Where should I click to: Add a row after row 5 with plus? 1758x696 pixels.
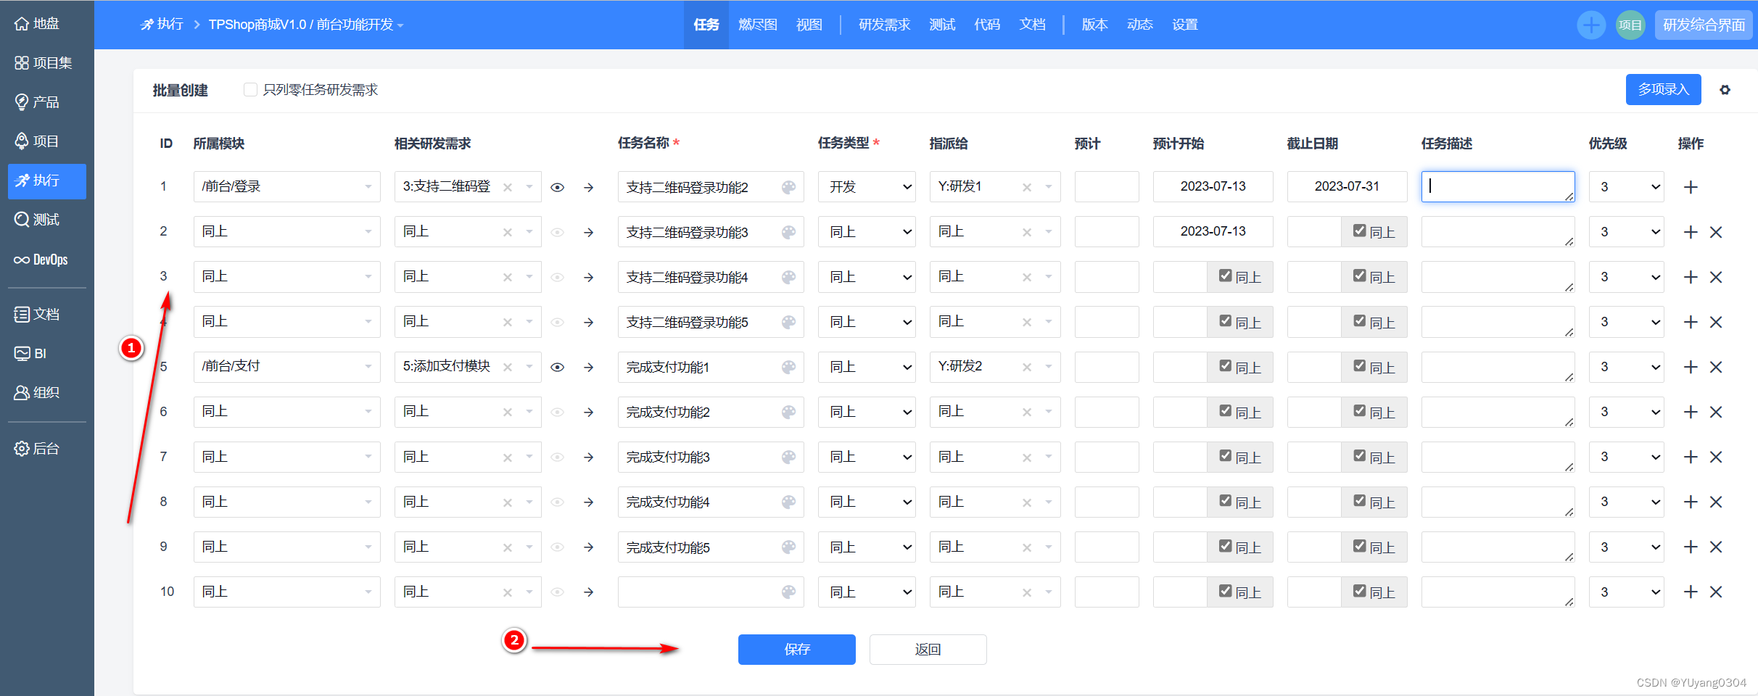pos(1691,367)
